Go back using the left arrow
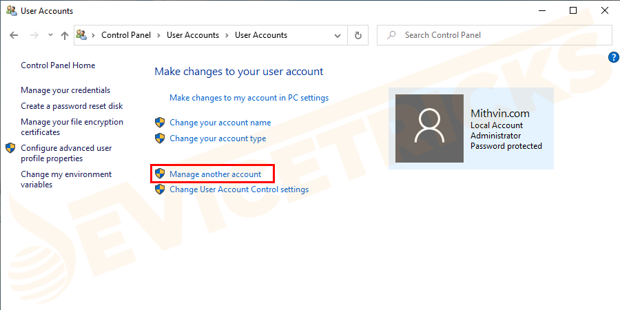Screen dimensions: 620x310 pyautogui.click(x=14, y=35)
